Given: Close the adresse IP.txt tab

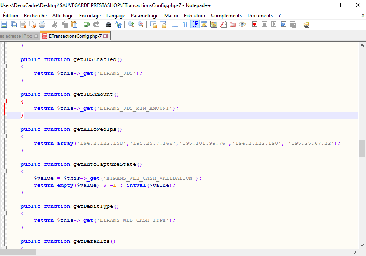Looking at the screenshot, I should [36, 36].
